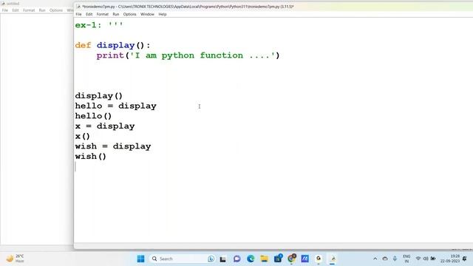Open File menu of the untitled background window

point(5,10)
